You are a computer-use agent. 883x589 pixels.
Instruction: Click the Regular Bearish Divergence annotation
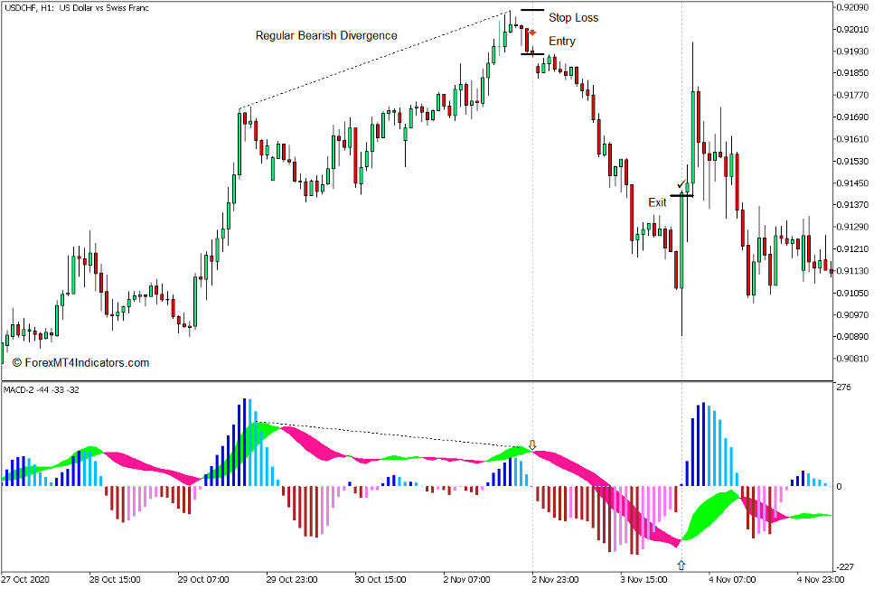click(327, 35)
